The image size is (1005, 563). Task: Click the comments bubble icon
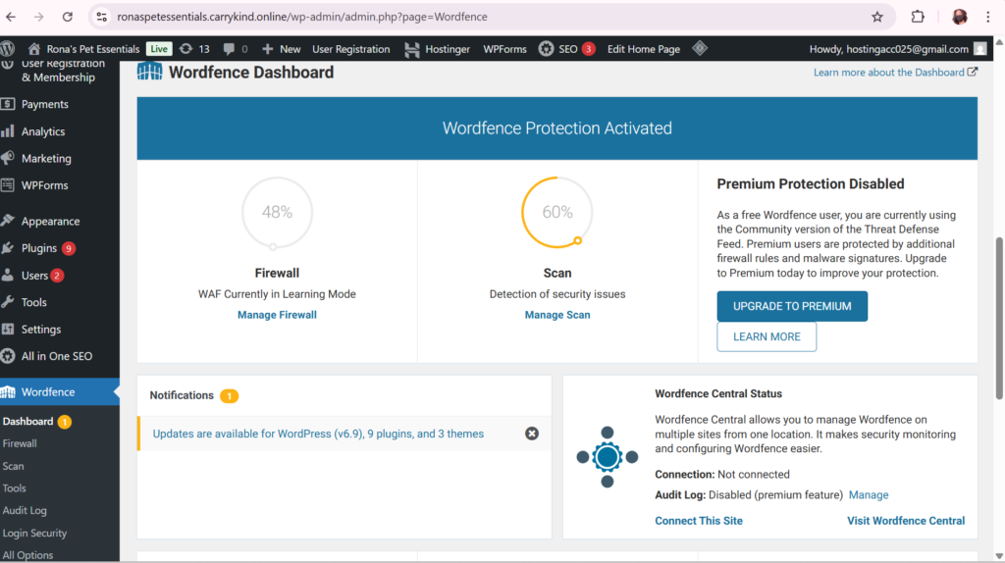coord(235,49)
